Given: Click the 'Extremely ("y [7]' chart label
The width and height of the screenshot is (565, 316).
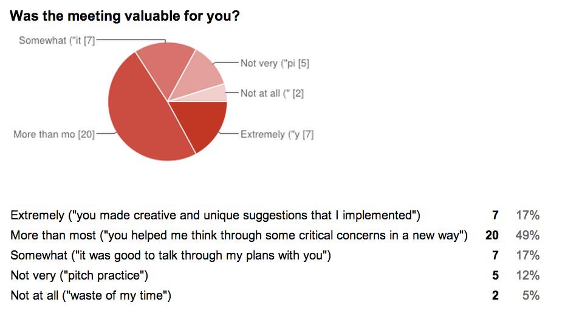Looking at the screenshot, I should point(277,134).
